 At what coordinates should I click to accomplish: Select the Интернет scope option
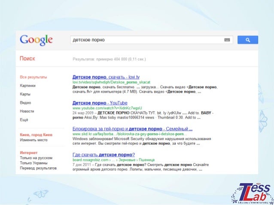tap(29, 153)
